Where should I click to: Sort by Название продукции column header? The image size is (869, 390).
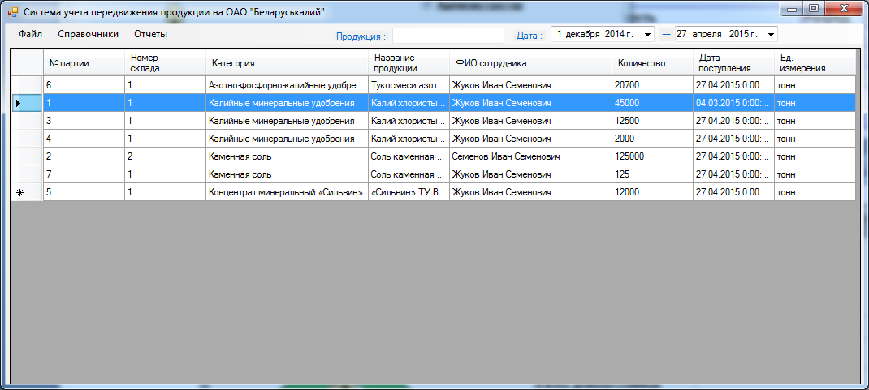[409, 63]
